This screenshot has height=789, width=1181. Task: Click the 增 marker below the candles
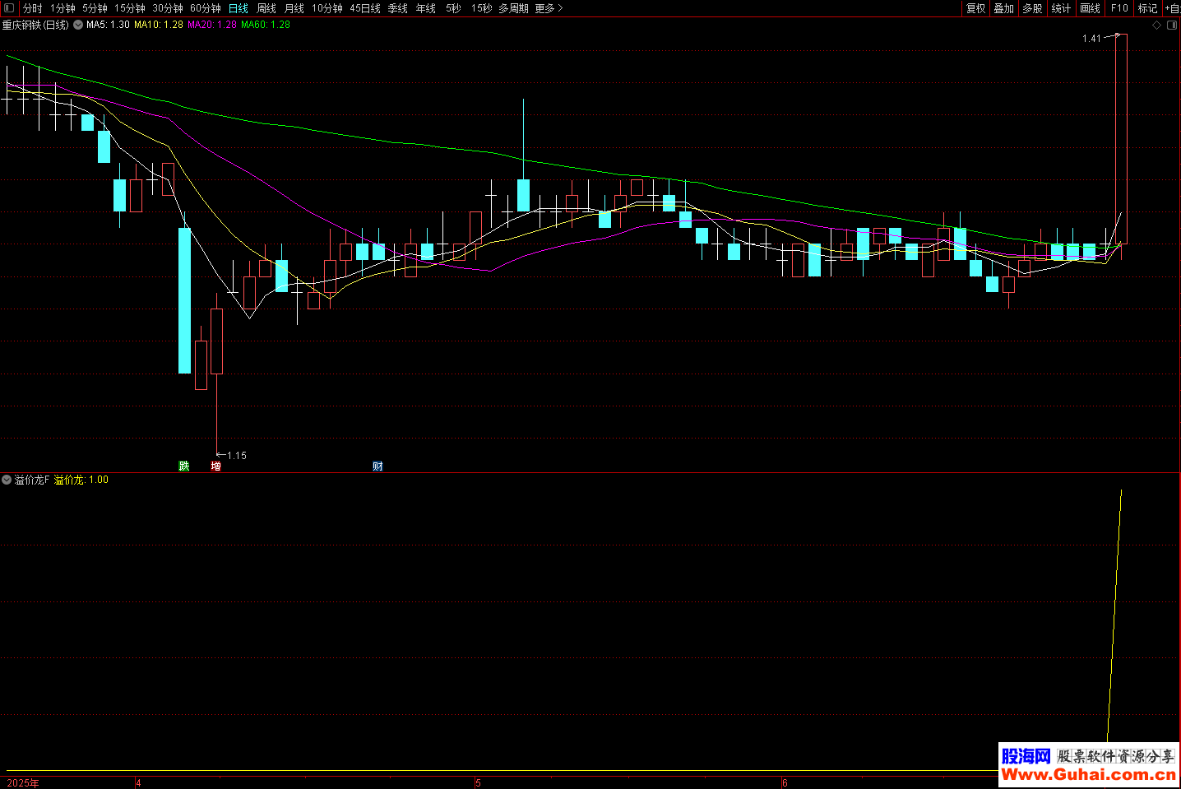tap(216, 466)
